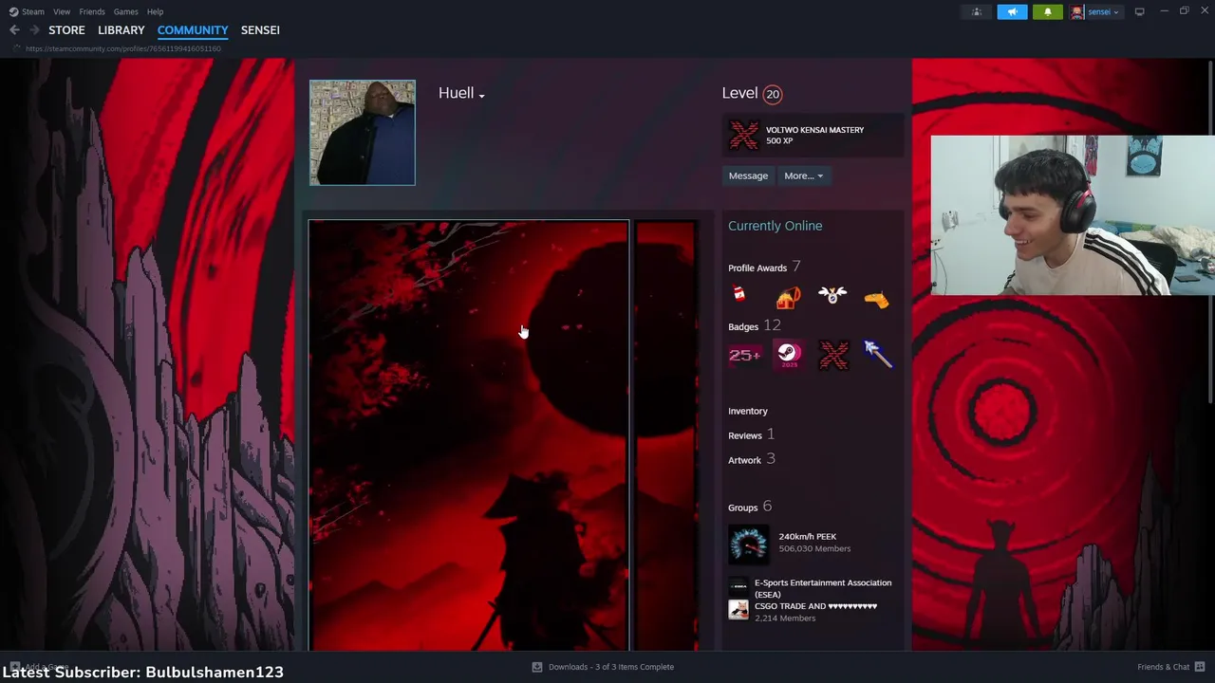Click the sensei account avatar
Viewport: 1215px width, 683px height.
[x=1077, y=11]
